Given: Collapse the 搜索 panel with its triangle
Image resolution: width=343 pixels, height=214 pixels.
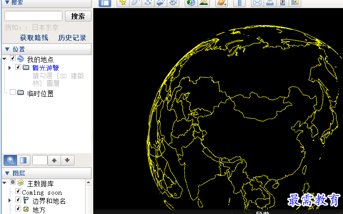Looking at the screenshot, I should pyautogui.click(x=7, y=2).
